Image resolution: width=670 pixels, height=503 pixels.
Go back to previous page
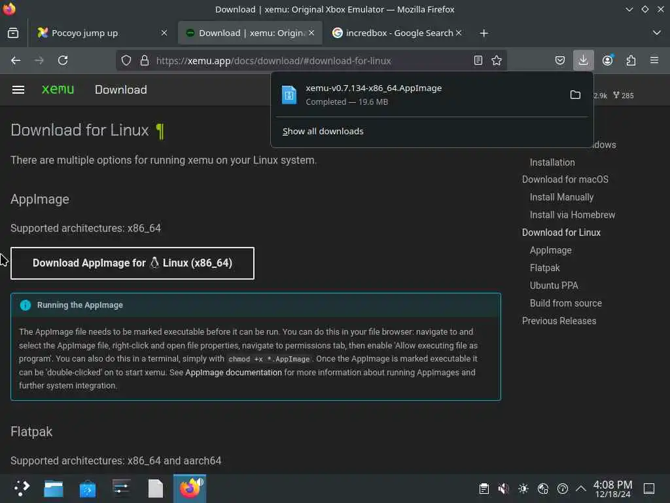click(16, 60)
